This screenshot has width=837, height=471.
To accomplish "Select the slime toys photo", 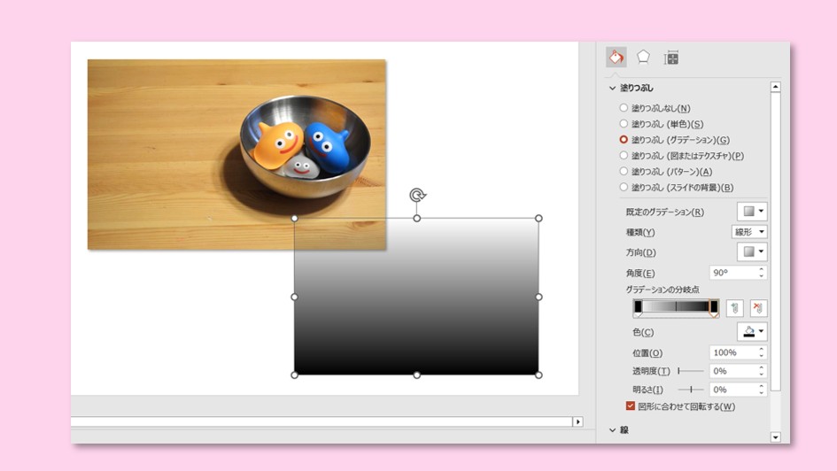I will tap(236, 154).
